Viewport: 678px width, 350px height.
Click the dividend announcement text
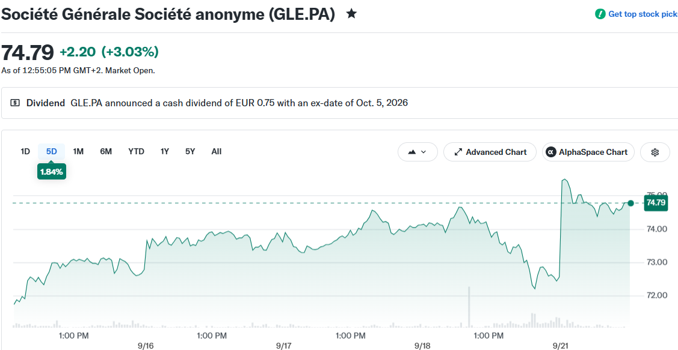[239, 103]
